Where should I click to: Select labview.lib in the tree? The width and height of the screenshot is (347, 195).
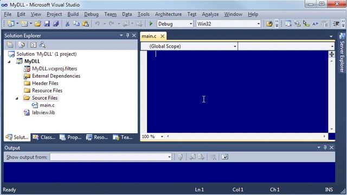[x=43, y=113]
